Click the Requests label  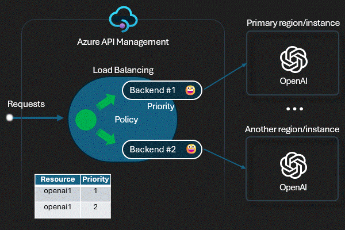click(x=26, y=104)
